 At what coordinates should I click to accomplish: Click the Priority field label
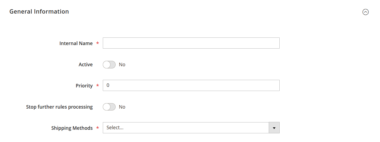tap(84, 86)
